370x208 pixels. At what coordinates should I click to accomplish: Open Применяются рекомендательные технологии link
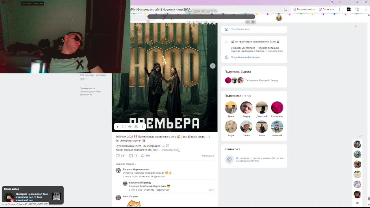point(90,92)
